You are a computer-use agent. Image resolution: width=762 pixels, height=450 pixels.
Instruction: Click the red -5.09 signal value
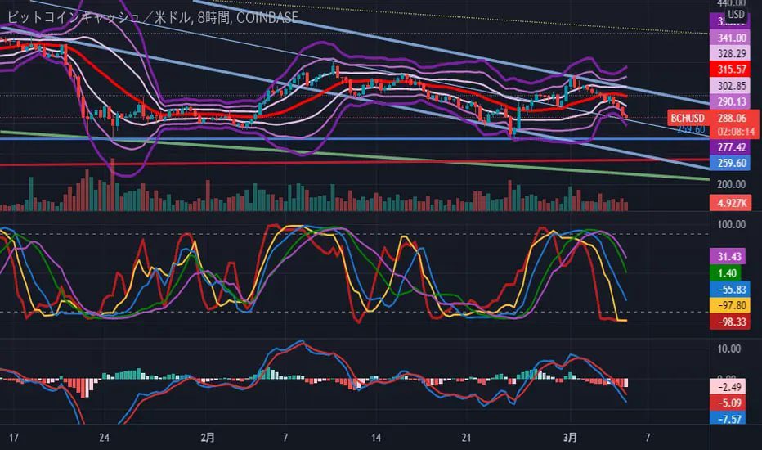[728, 403]
